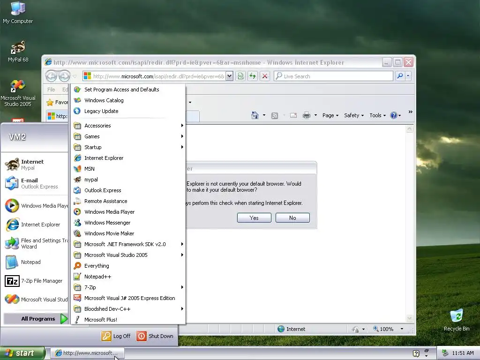The width and height of the screenshot is (480, 360).
Task: Select Remote Assistance in programs list
Action: click(128, 201)
